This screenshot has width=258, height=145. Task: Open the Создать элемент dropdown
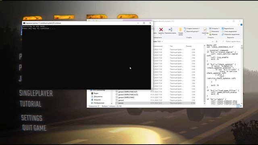pos(192,29)
